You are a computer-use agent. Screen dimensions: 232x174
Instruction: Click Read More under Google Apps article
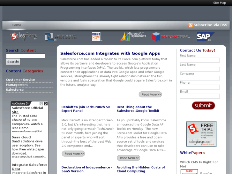[x=150, y=95]
